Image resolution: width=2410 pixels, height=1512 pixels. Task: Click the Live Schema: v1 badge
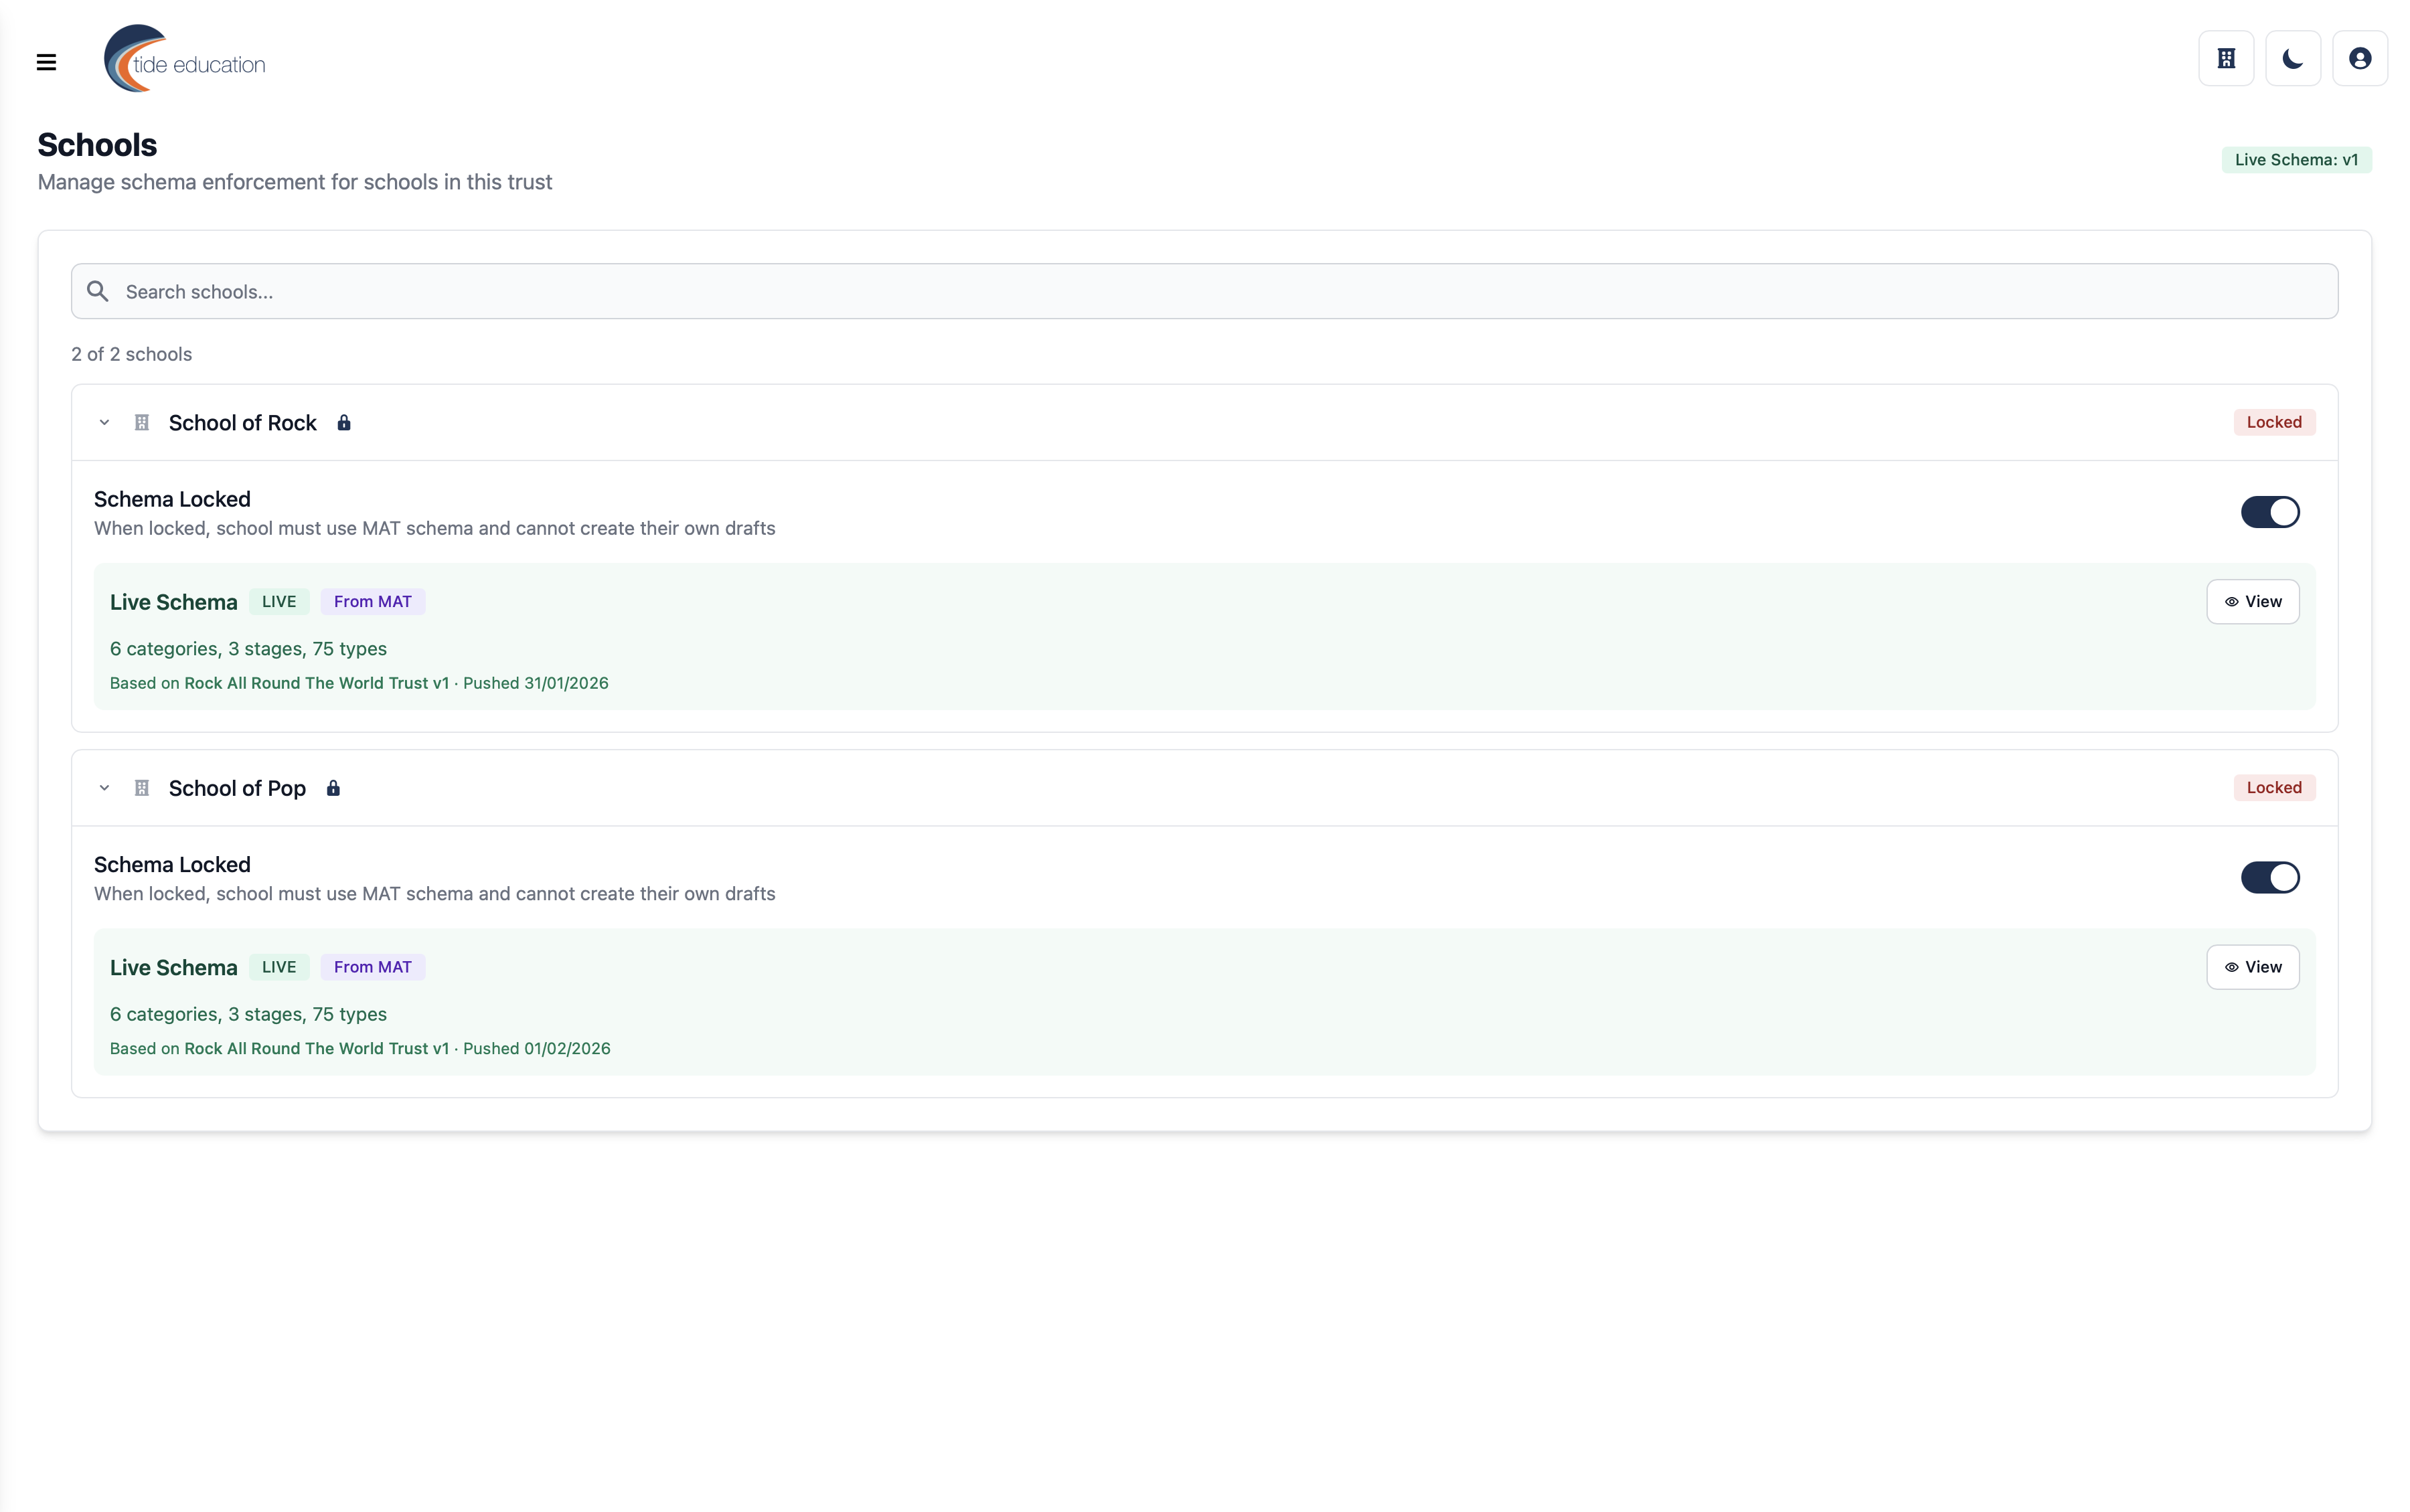(2295, 160)
